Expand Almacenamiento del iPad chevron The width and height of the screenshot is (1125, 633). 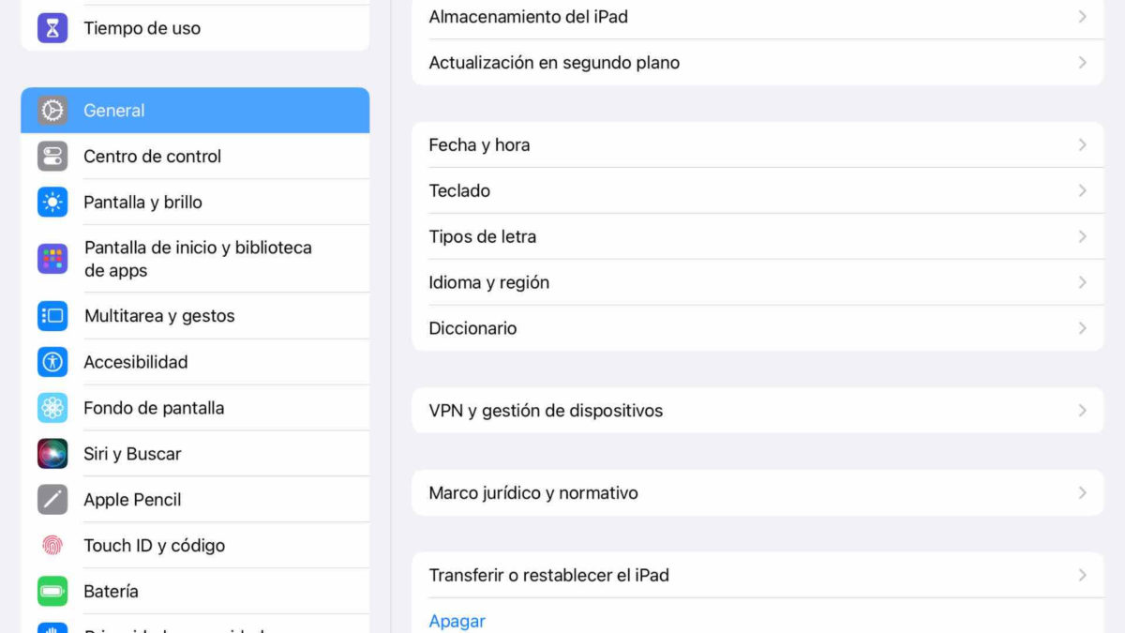[x=1082, y=17]
